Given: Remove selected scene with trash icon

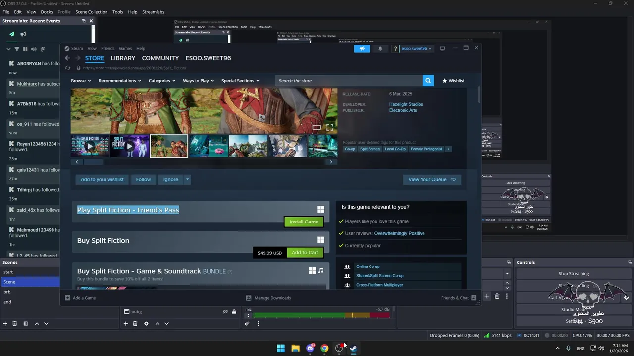Looking at the screenshot, I should click(x=15, y=324).
